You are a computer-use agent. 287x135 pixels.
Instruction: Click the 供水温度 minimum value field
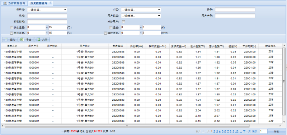click(x=37, y=27)
